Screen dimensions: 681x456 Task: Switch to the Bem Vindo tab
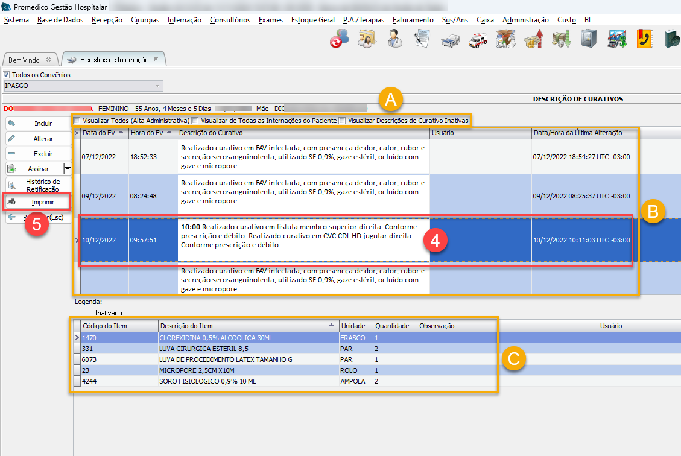point(25,60)
